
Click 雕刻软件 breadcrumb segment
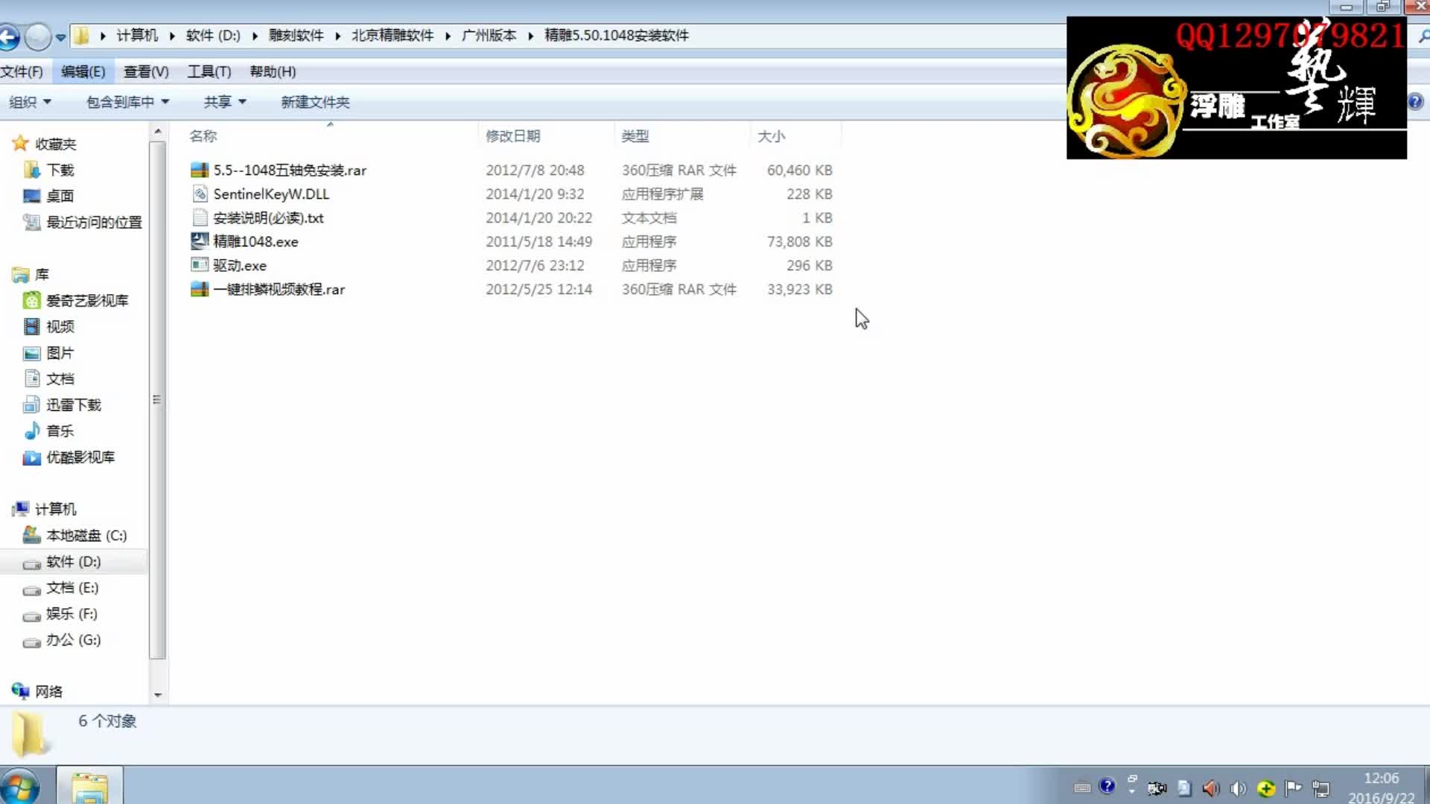[x=296, y=35]
